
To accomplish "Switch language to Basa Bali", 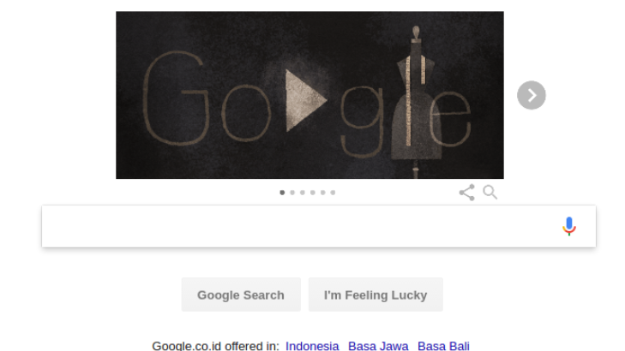I will 443,346.
